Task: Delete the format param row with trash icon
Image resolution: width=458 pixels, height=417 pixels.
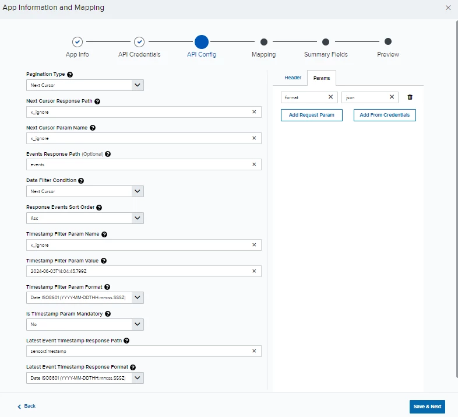Action: point(410,97)
